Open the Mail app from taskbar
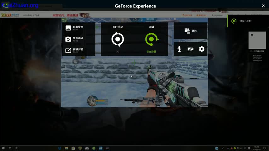269x151 pixels. coord(87,148)
